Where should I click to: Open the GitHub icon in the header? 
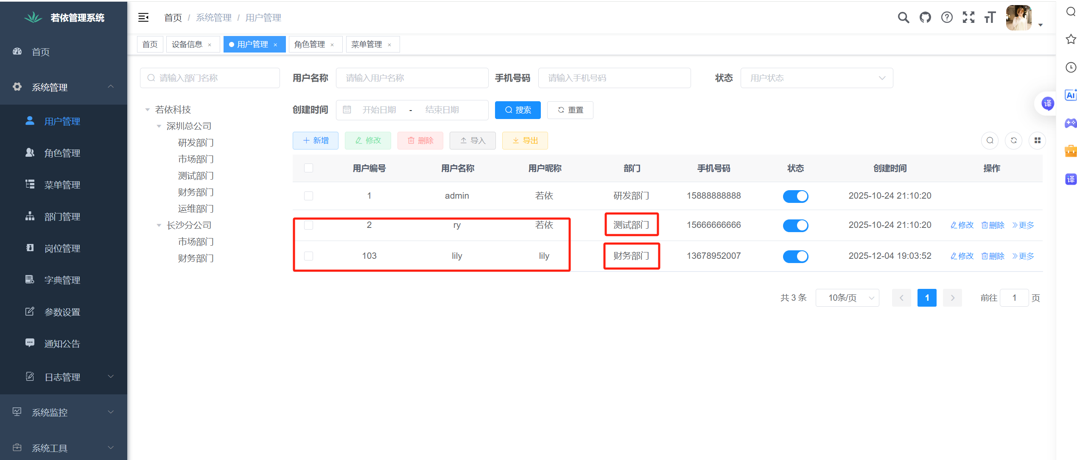pyautogui.click(x=925, y=17)
